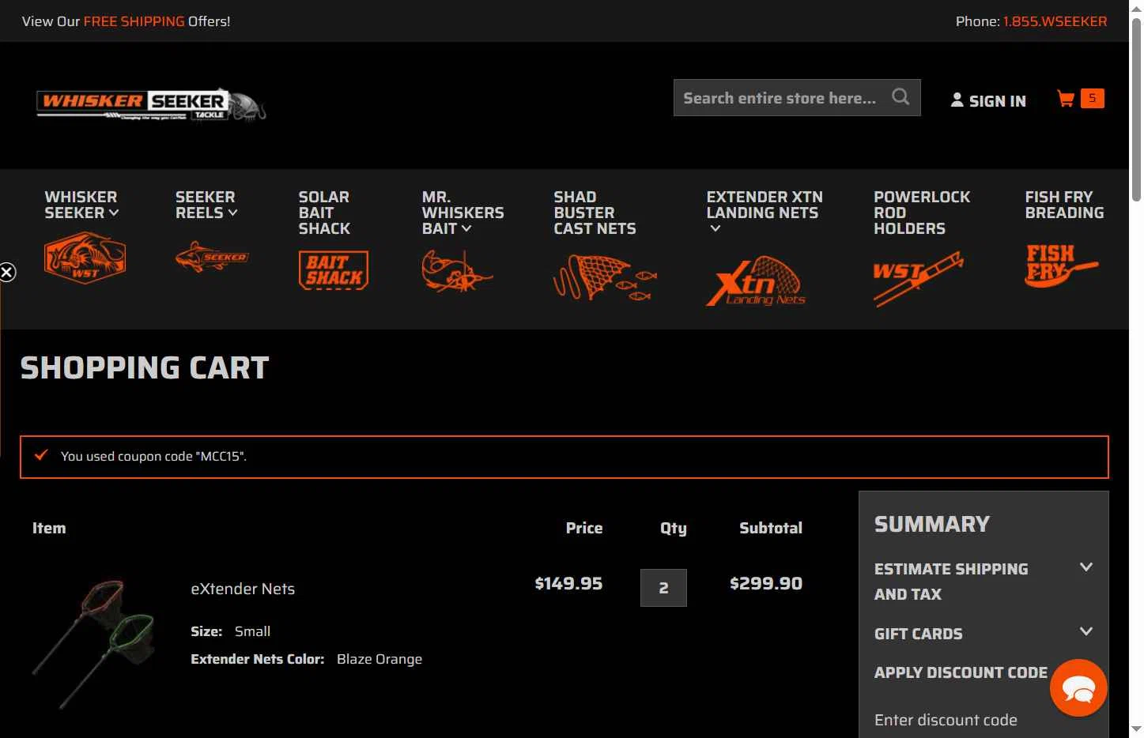
Task: Expand the Gift Cards section chevron
Action: [1086, 631]
